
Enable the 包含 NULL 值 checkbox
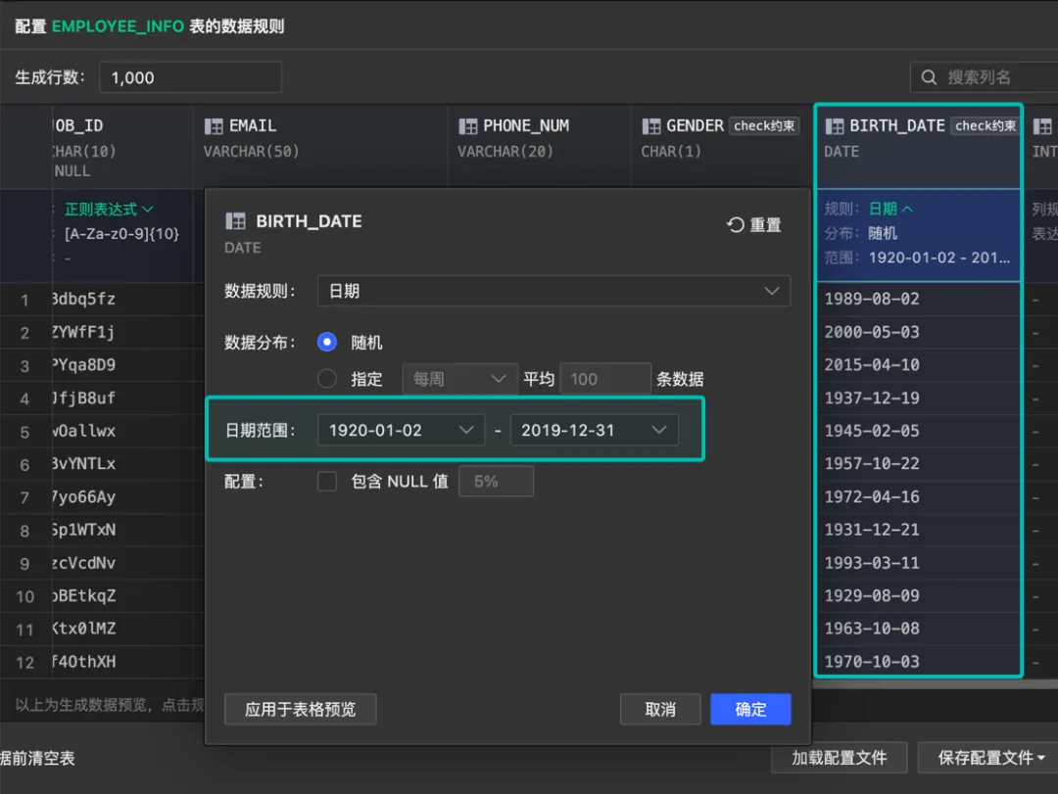327,482
